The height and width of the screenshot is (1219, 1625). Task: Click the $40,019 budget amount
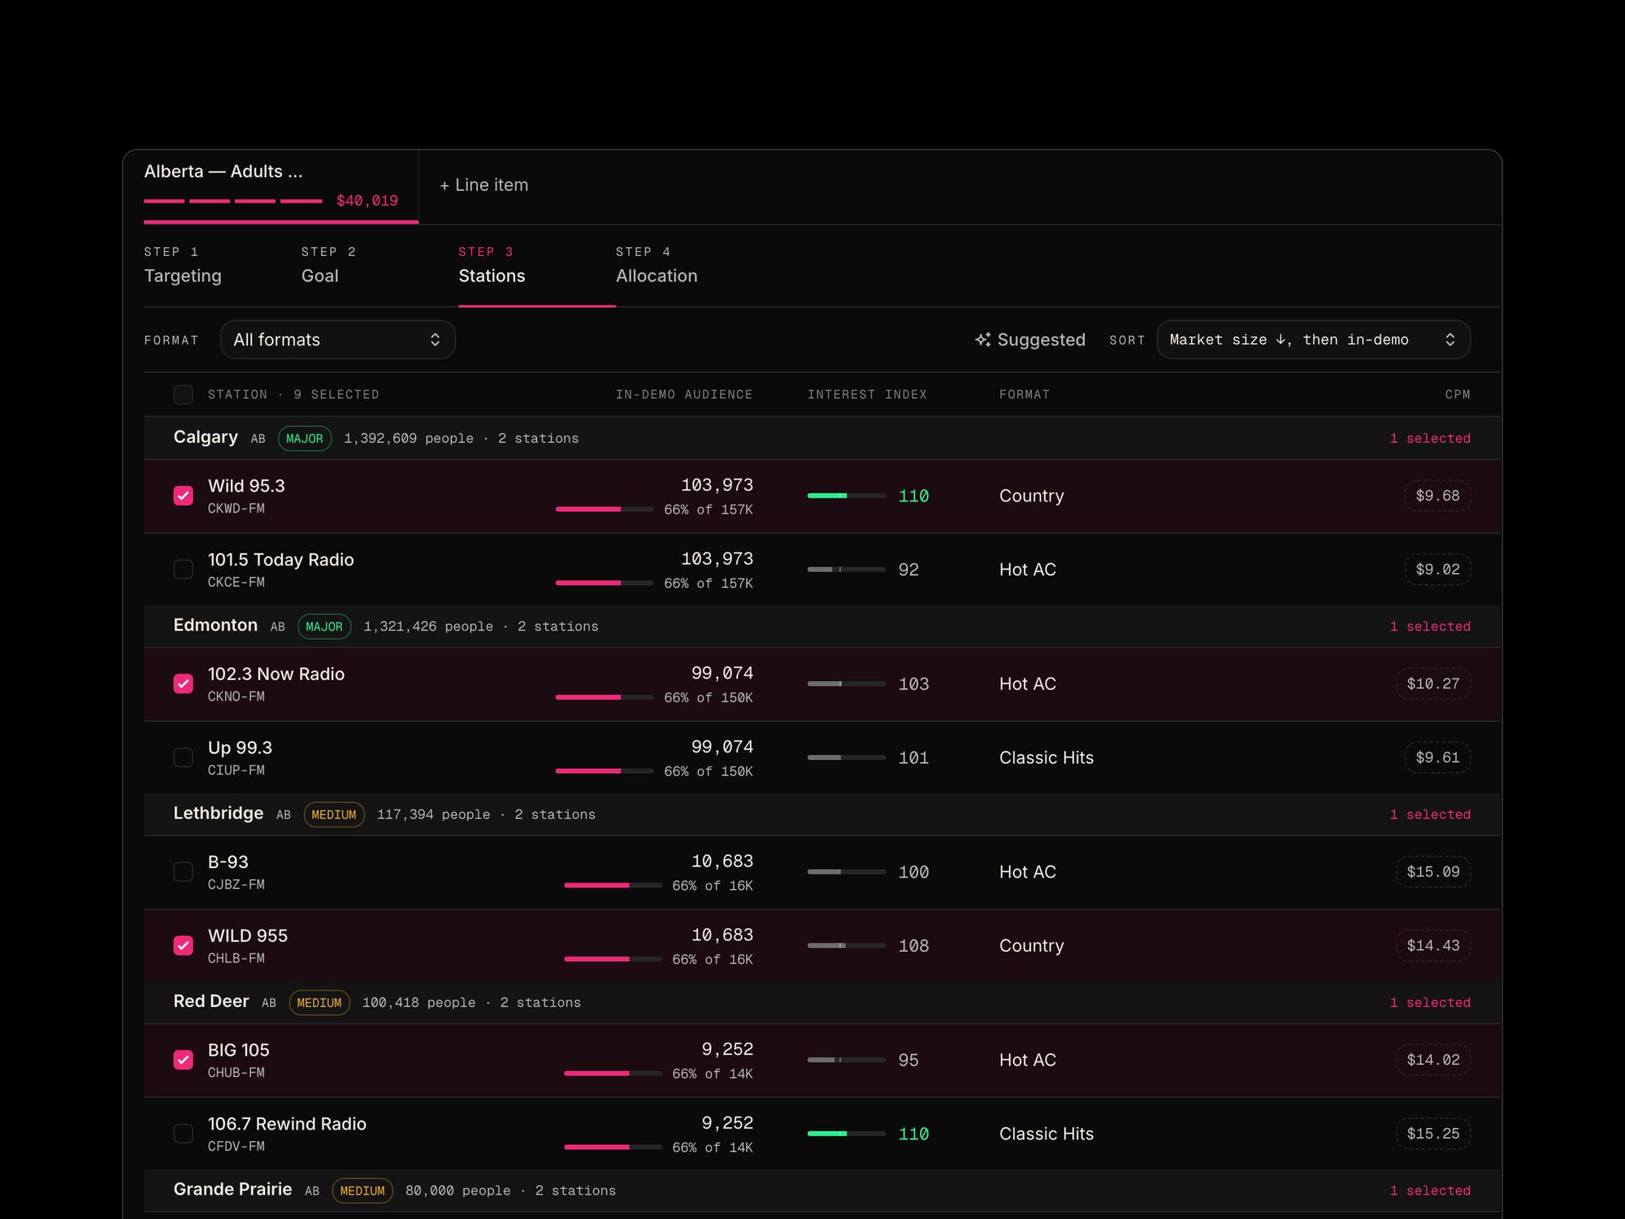click(367, 201)
